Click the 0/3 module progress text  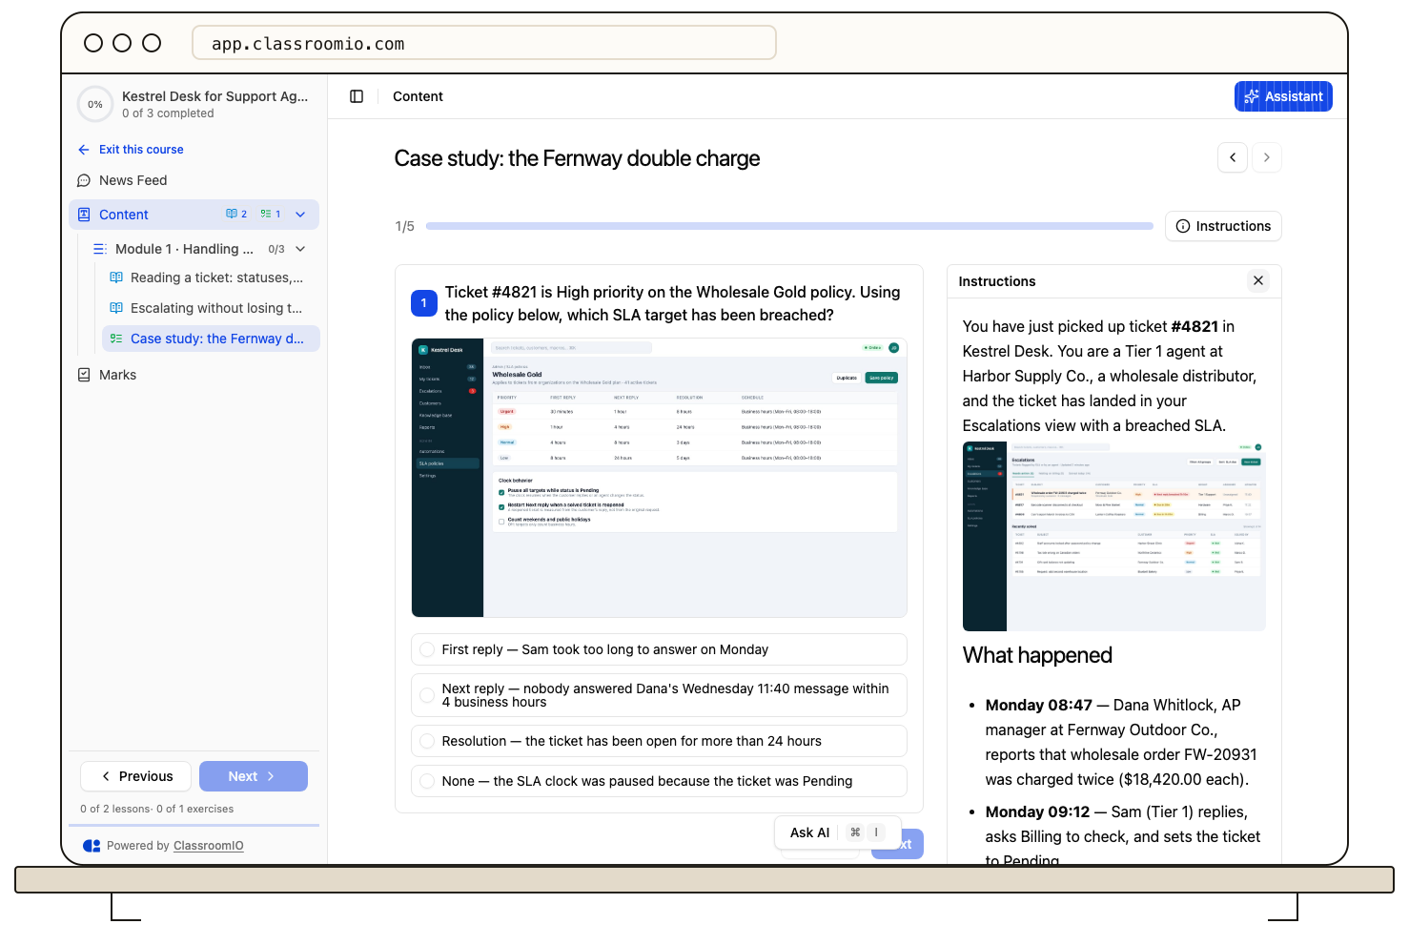(x=276, y=249)
